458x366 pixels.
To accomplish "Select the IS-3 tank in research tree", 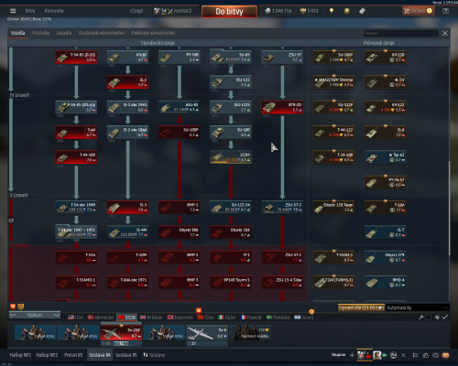I will click(x=127, y=207).
